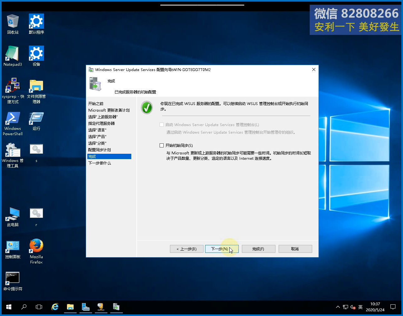Select the desktop shortcut named s
Screen dimensions: 403x316
click(36, 153)
